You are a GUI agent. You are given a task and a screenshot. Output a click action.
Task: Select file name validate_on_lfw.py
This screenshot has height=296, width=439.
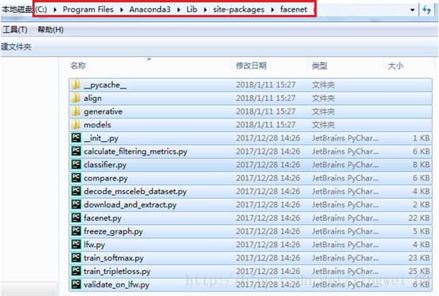[117, 284]
